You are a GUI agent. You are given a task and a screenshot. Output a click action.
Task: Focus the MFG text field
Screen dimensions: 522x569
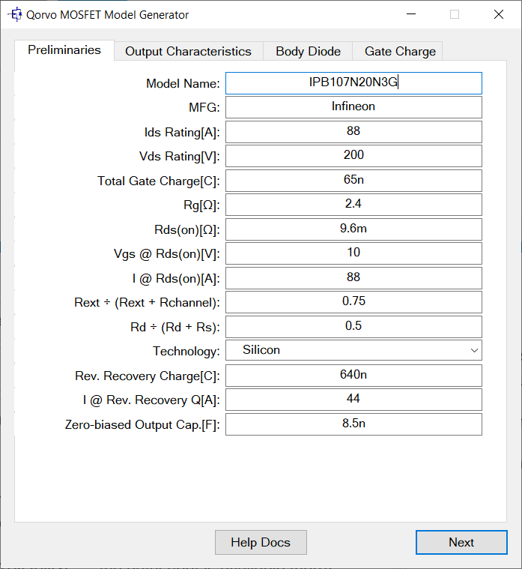(353, 106)
